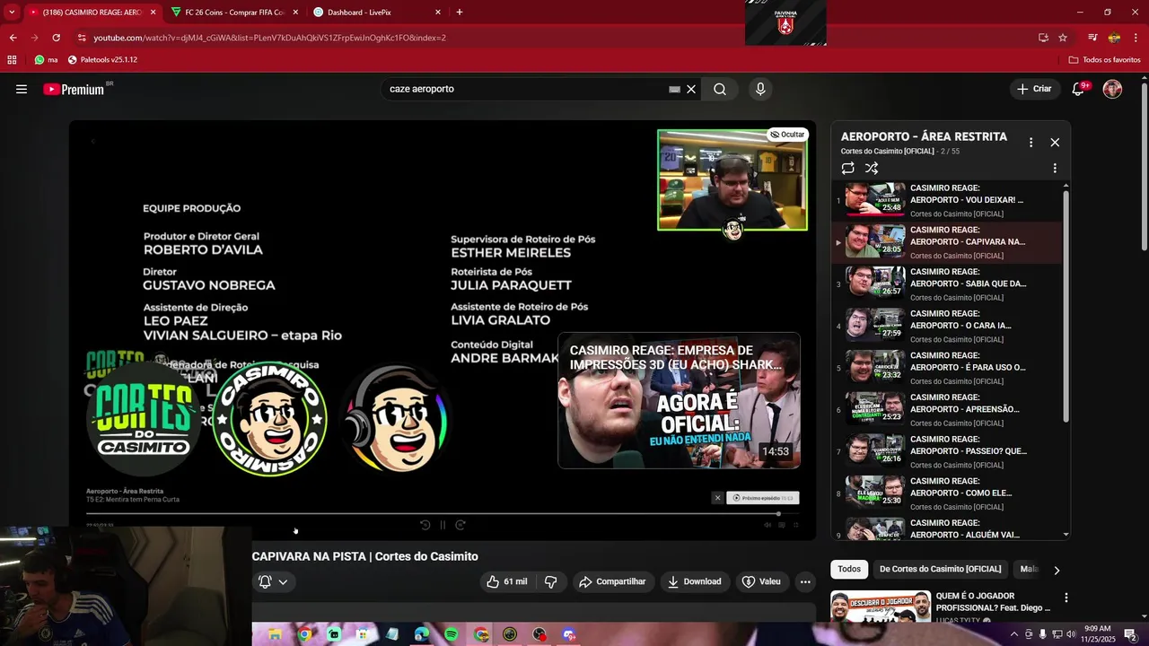Toggle playlist shuffle button

coord(872,168)
